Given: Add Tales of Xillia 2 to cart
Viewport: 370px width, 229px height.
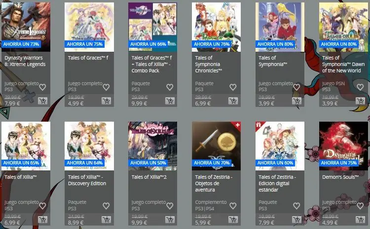Looking at the screenshot, I should point(170,220).
